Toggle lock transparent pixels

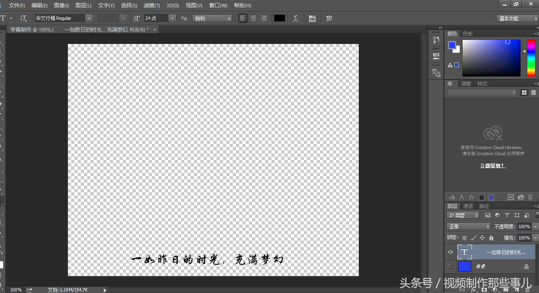tap(464, 238)
